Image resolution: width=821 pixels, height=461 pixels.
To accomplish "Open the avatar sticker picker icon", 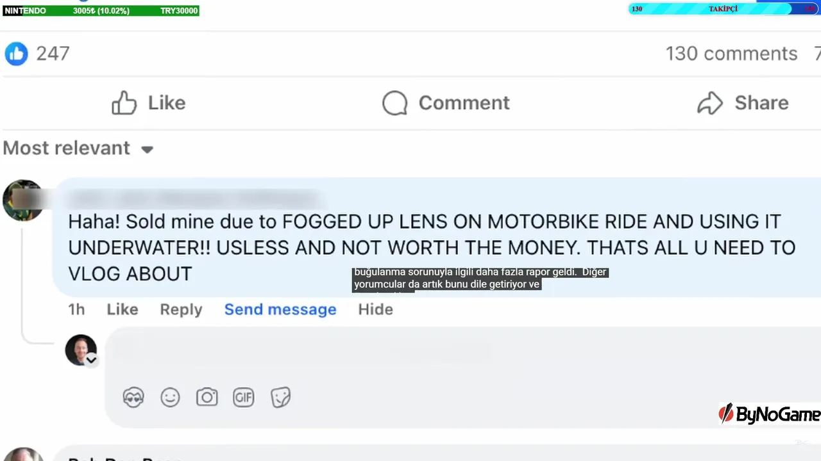I will point(133,398).
